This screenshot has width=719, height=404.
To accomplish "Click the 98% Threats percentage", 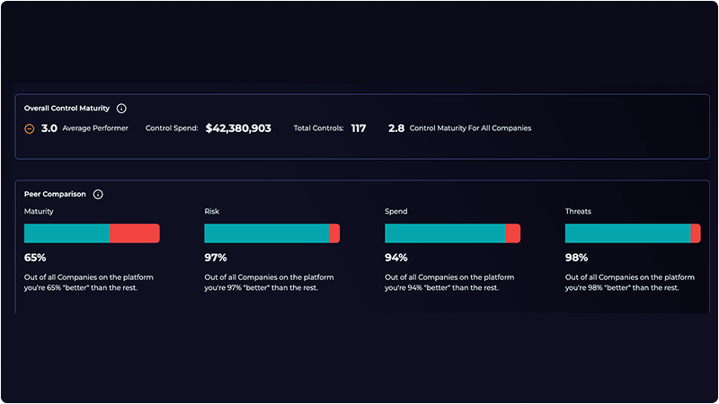I will point(575,257).
